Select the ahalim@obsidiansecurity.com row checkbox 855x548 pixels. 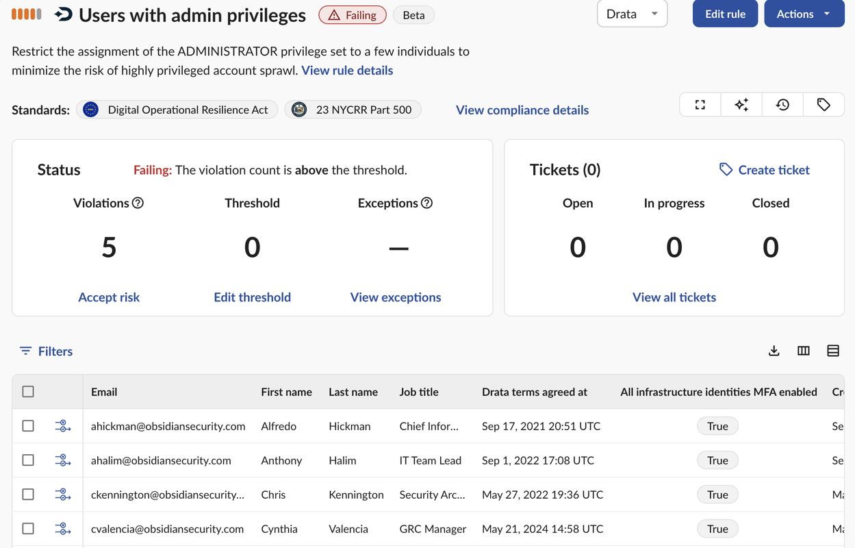point(28,460)
